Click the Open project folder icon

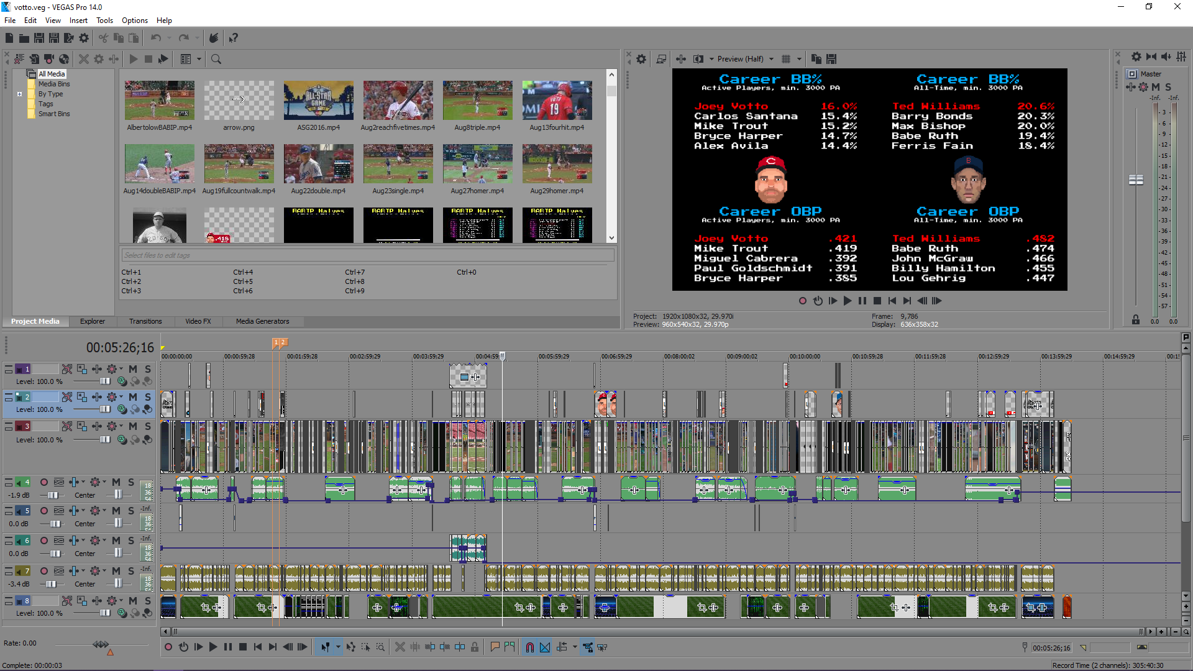(x=24, y=39)
